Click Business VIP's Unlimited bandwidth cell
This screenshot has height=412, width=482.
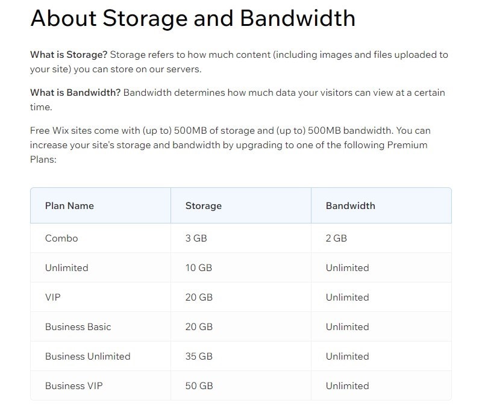pos(347,385)
